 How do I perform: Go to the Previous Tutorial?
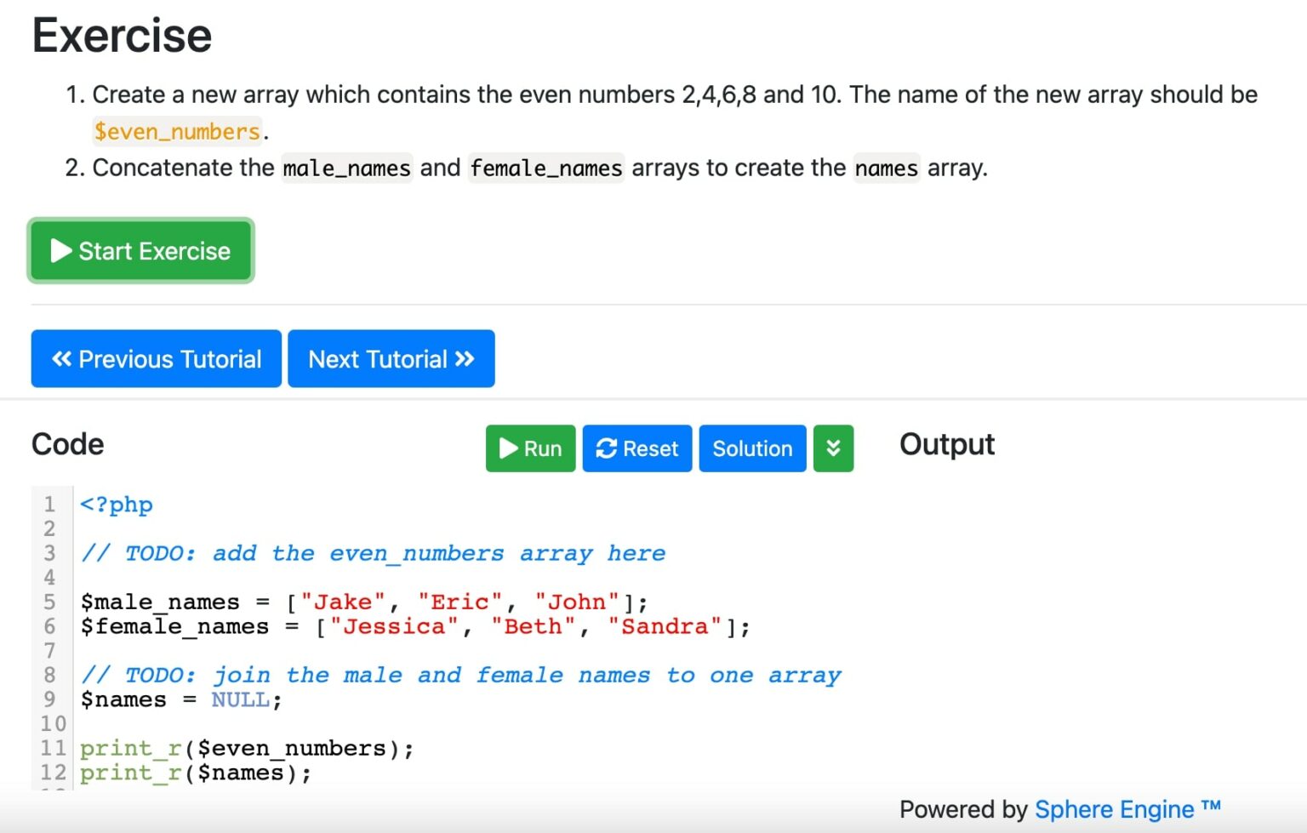tap(156, 358)
